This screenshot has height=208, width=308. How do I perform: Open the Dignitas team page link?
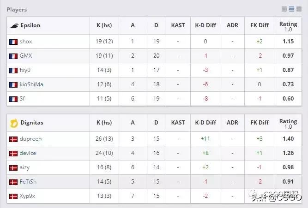(x=31, y=123)
